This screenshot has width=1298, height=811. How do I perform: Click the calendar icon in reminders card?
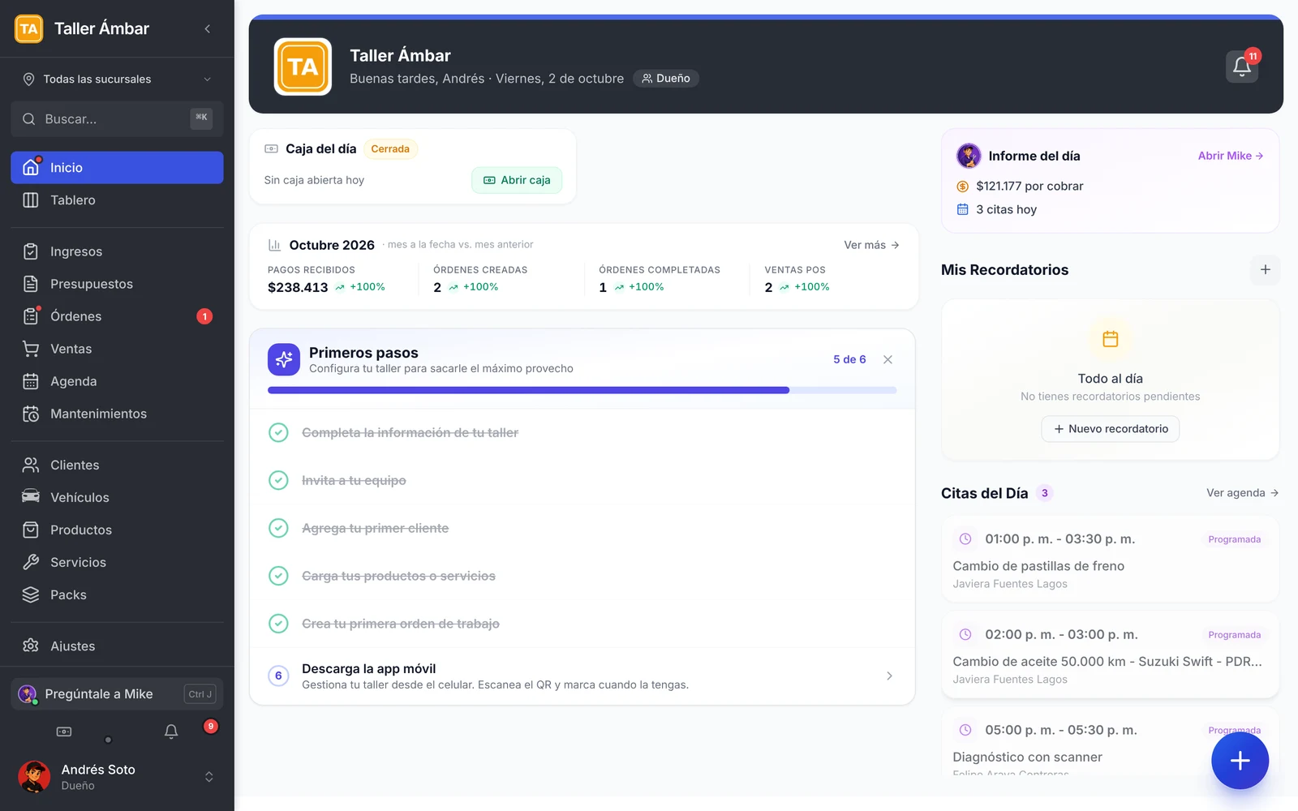click(x=1111, y=339)
